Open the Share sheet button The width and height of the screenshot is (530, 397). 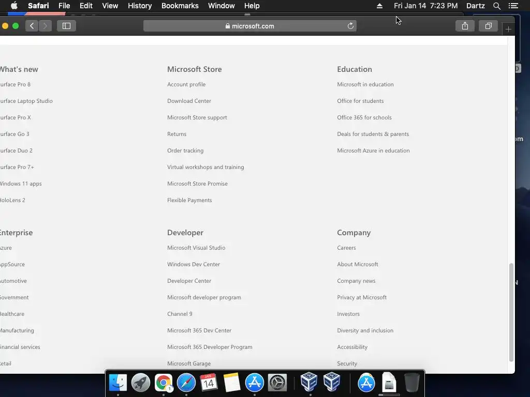pyautogui.click(x=465, y=26)
